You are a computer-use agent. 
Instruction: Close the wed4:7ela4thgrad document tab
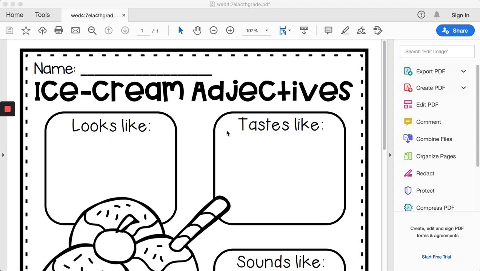123,15
